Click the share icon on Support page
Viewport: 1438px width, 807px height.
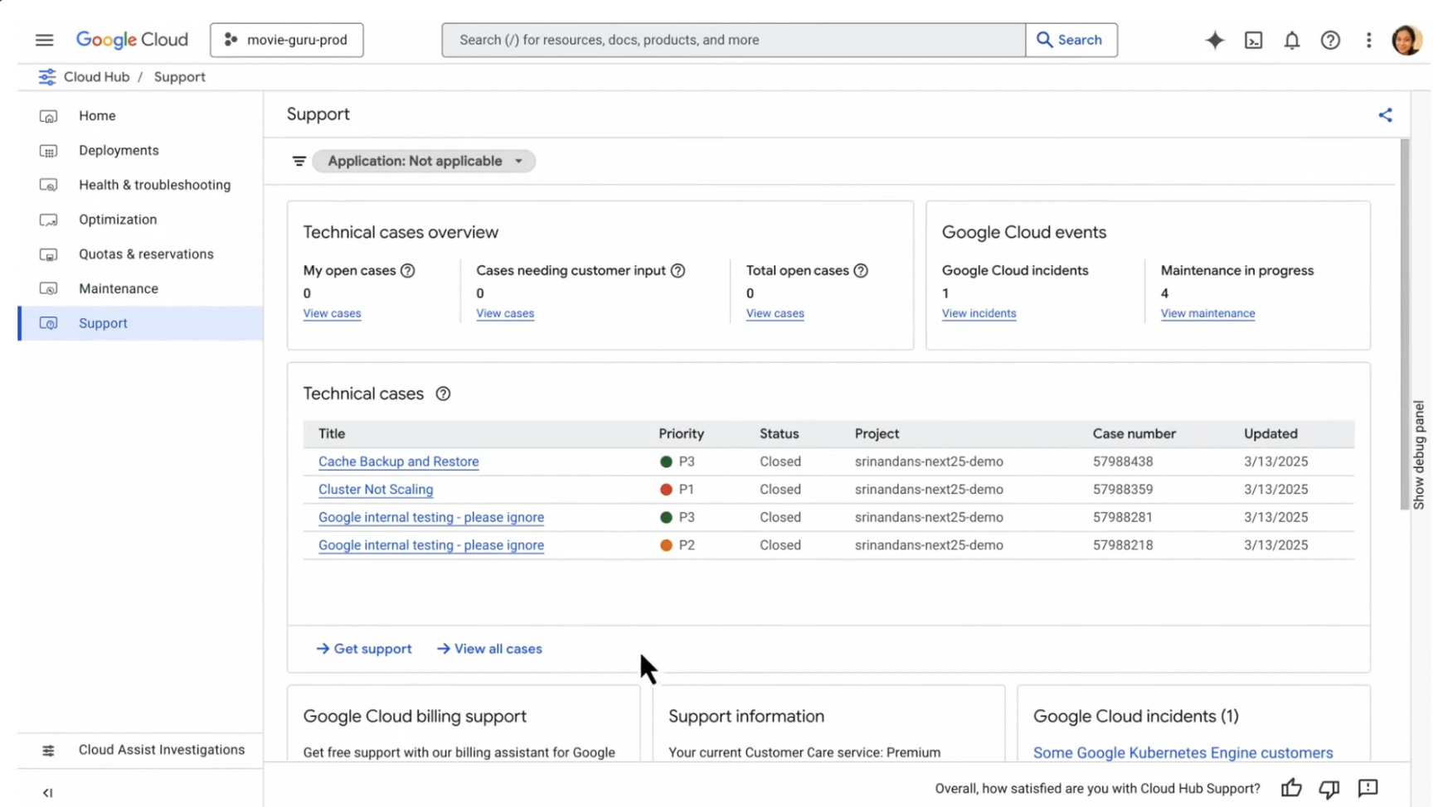point(1385,115)
